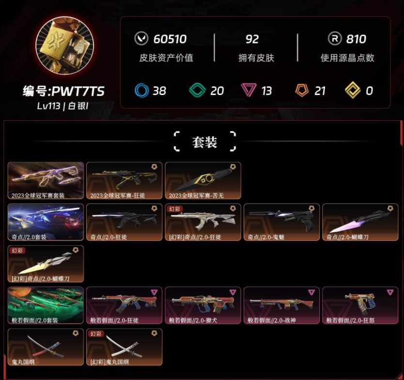Select the [幻彩]奇点//2.0-狂徒 skin card
Image resolution: width=404 pixels, height=380 pixels.
pyautogui.click(x=203, y=222)
